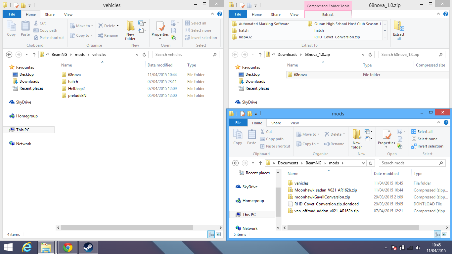Expand address history dropdown in vehicles window
The width and height of the screenshot is (452, 254).
137,55
